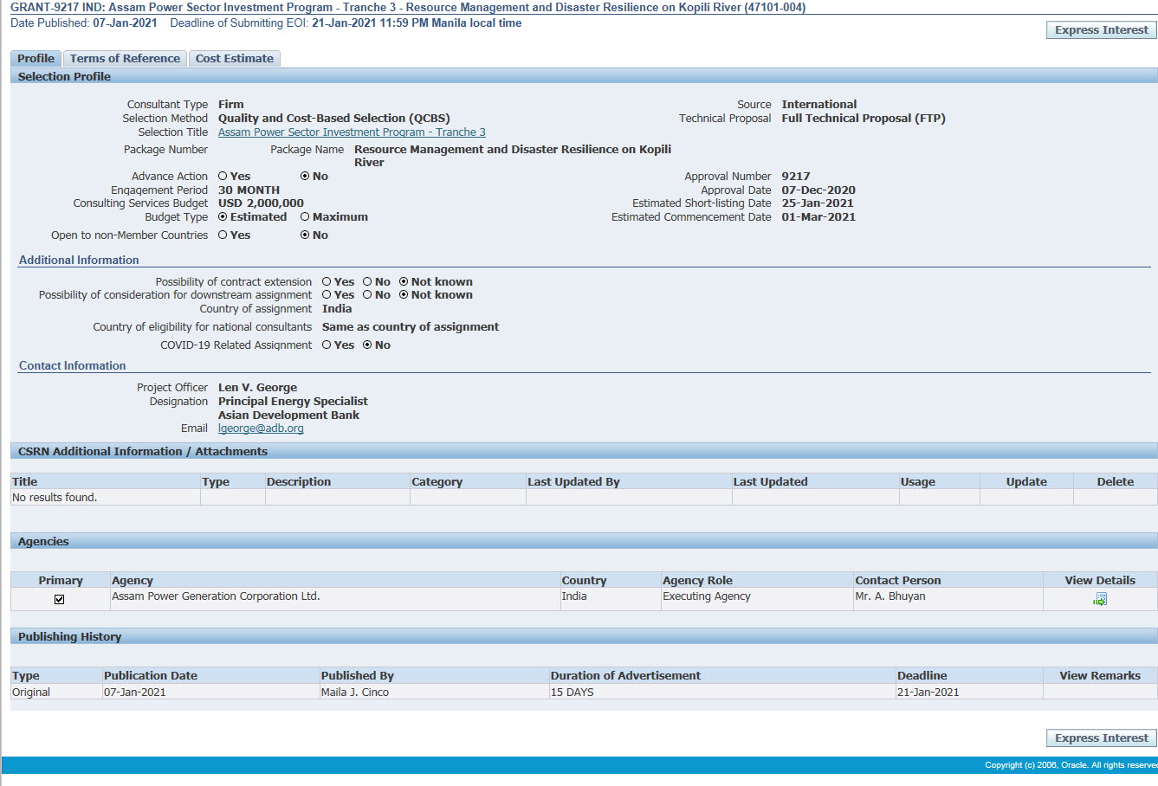Choose Maximum budget type radio
The width and height of the screenshot is (1158, 786).
click(305, 216)
